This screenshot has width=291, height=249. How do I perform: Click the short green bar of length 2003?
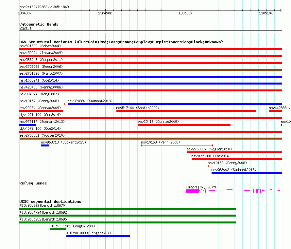pos(58,229)
